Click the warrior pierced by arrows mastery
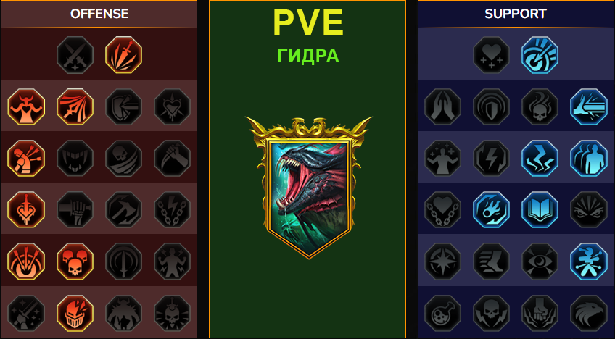The width and height of the screenshot is (615, 339). click(26, 159)
